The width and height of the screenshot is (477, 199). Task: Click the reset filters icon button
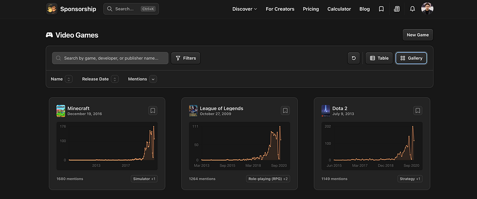click(353, 58)
